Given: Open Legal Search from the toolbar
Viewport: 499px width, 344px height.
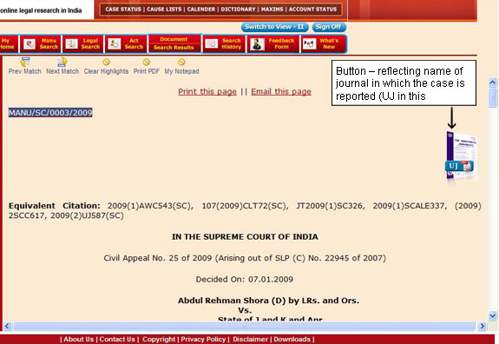Looking at the screenshot, I should (x=83, y=43).
